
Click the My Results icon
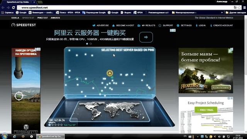click(x=139, y=25)
